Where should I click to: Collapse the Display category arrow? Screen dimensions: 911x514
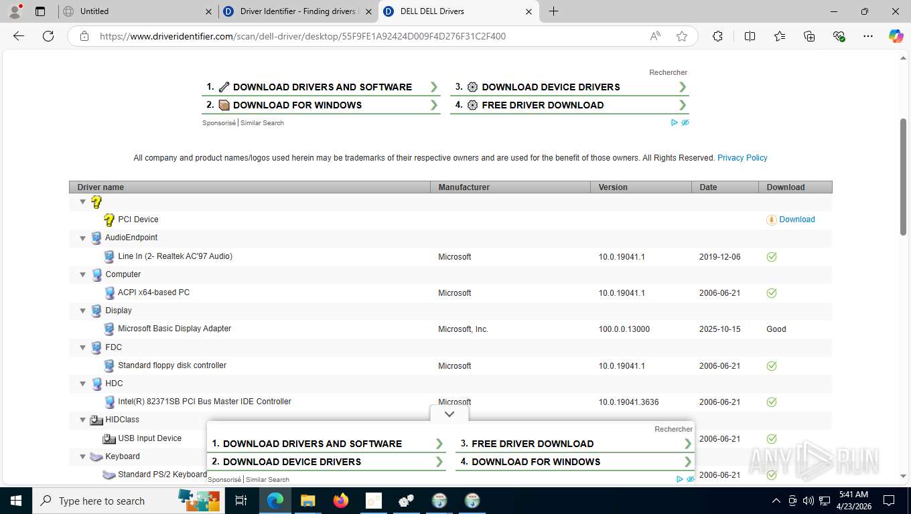83,311
